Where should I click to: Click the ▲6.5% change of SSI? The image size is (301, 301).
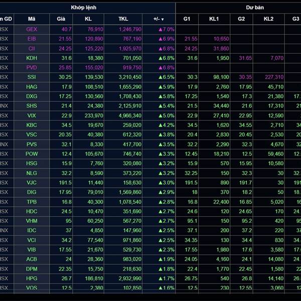tap(167, 77)
